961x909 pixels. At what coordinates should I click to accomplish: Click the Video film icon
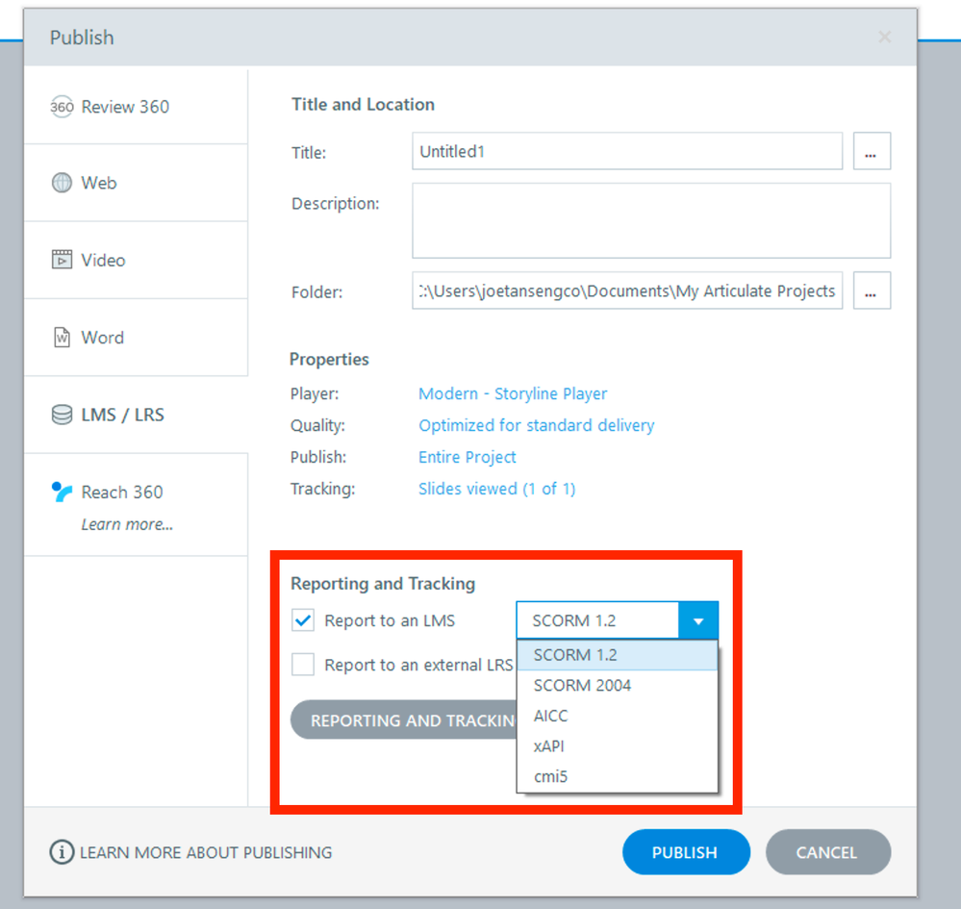(x=62, y=260)
